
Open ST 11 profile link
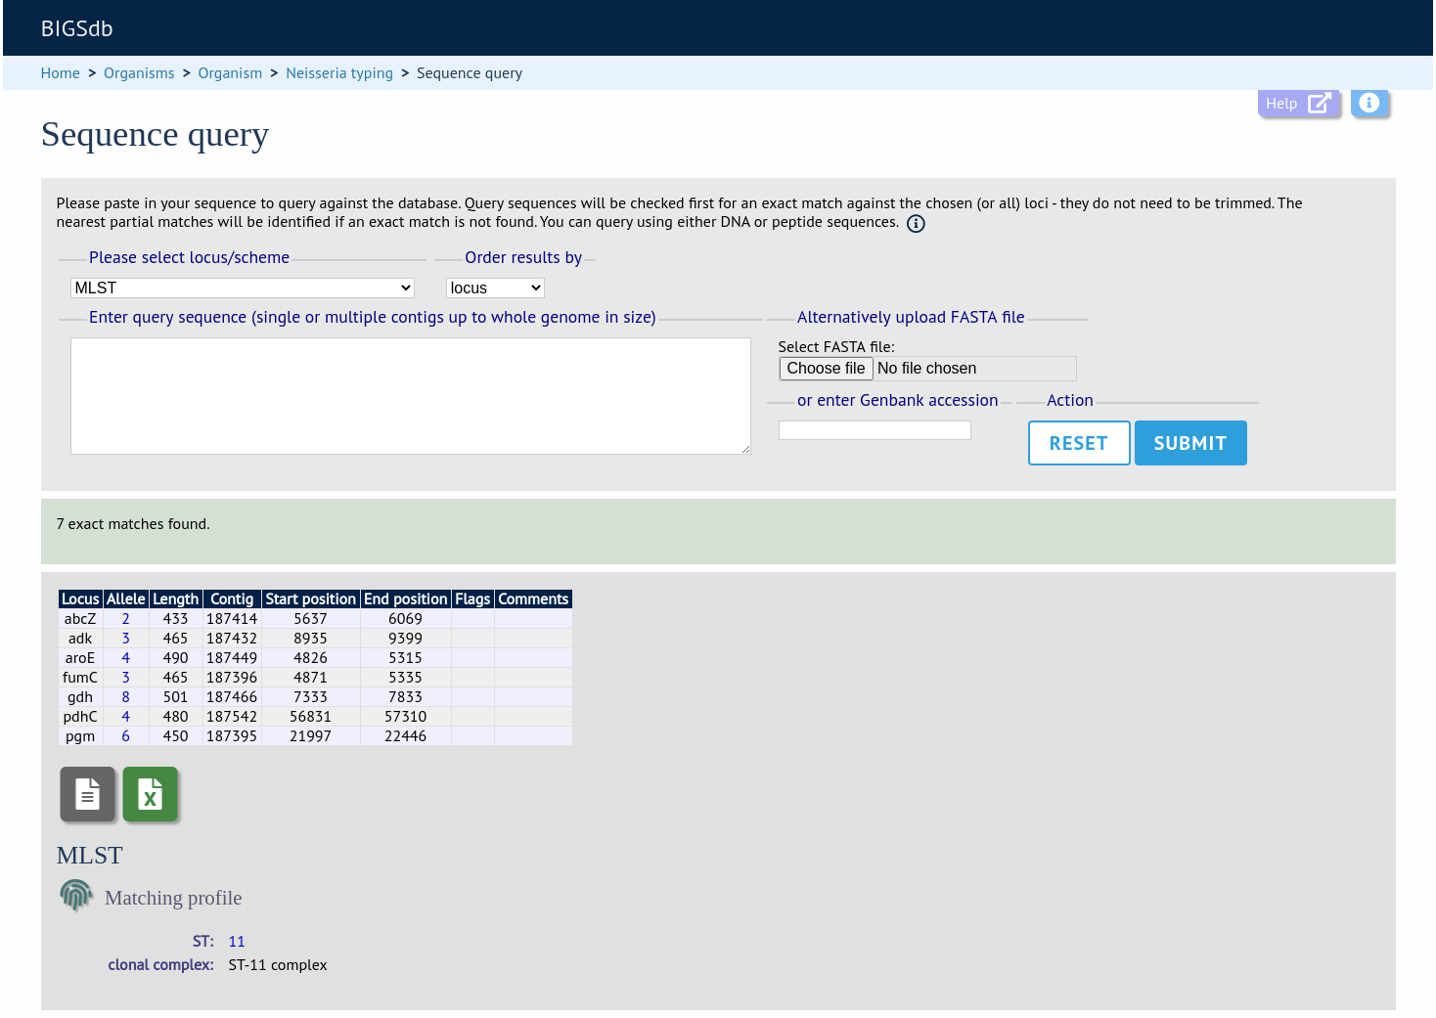click(x=237, y=942)
